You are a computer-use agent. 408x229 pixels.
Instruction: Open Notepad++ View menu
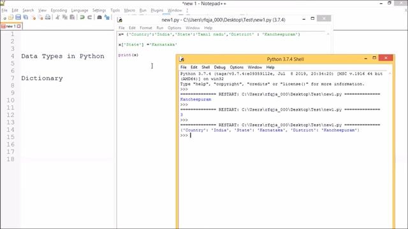coord(42,10)
